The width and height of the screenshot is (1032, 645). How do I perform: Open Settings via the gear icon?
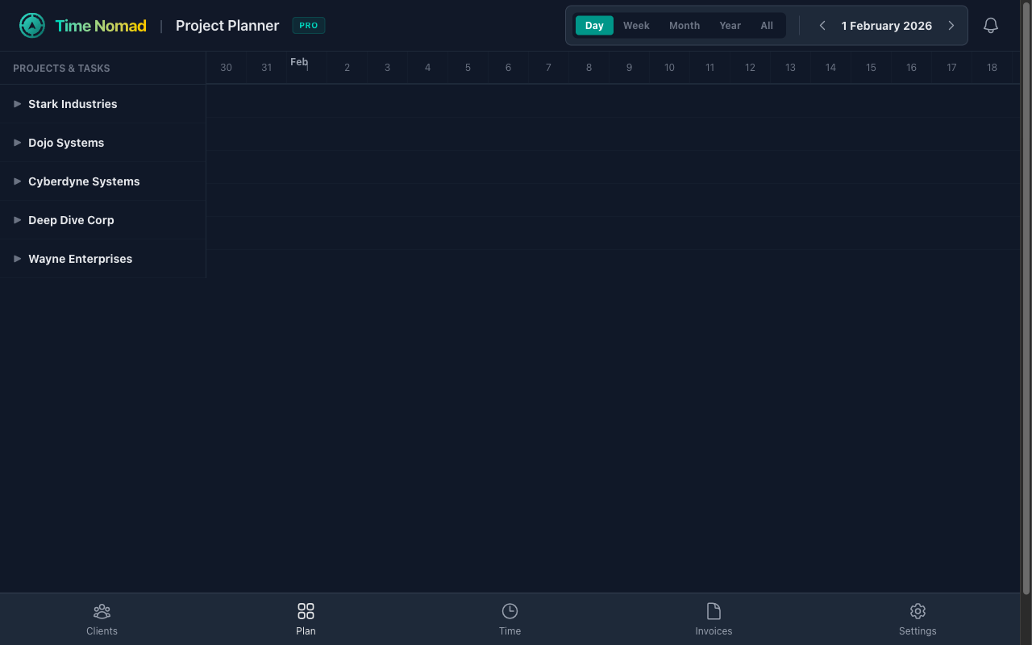(918, 611)
